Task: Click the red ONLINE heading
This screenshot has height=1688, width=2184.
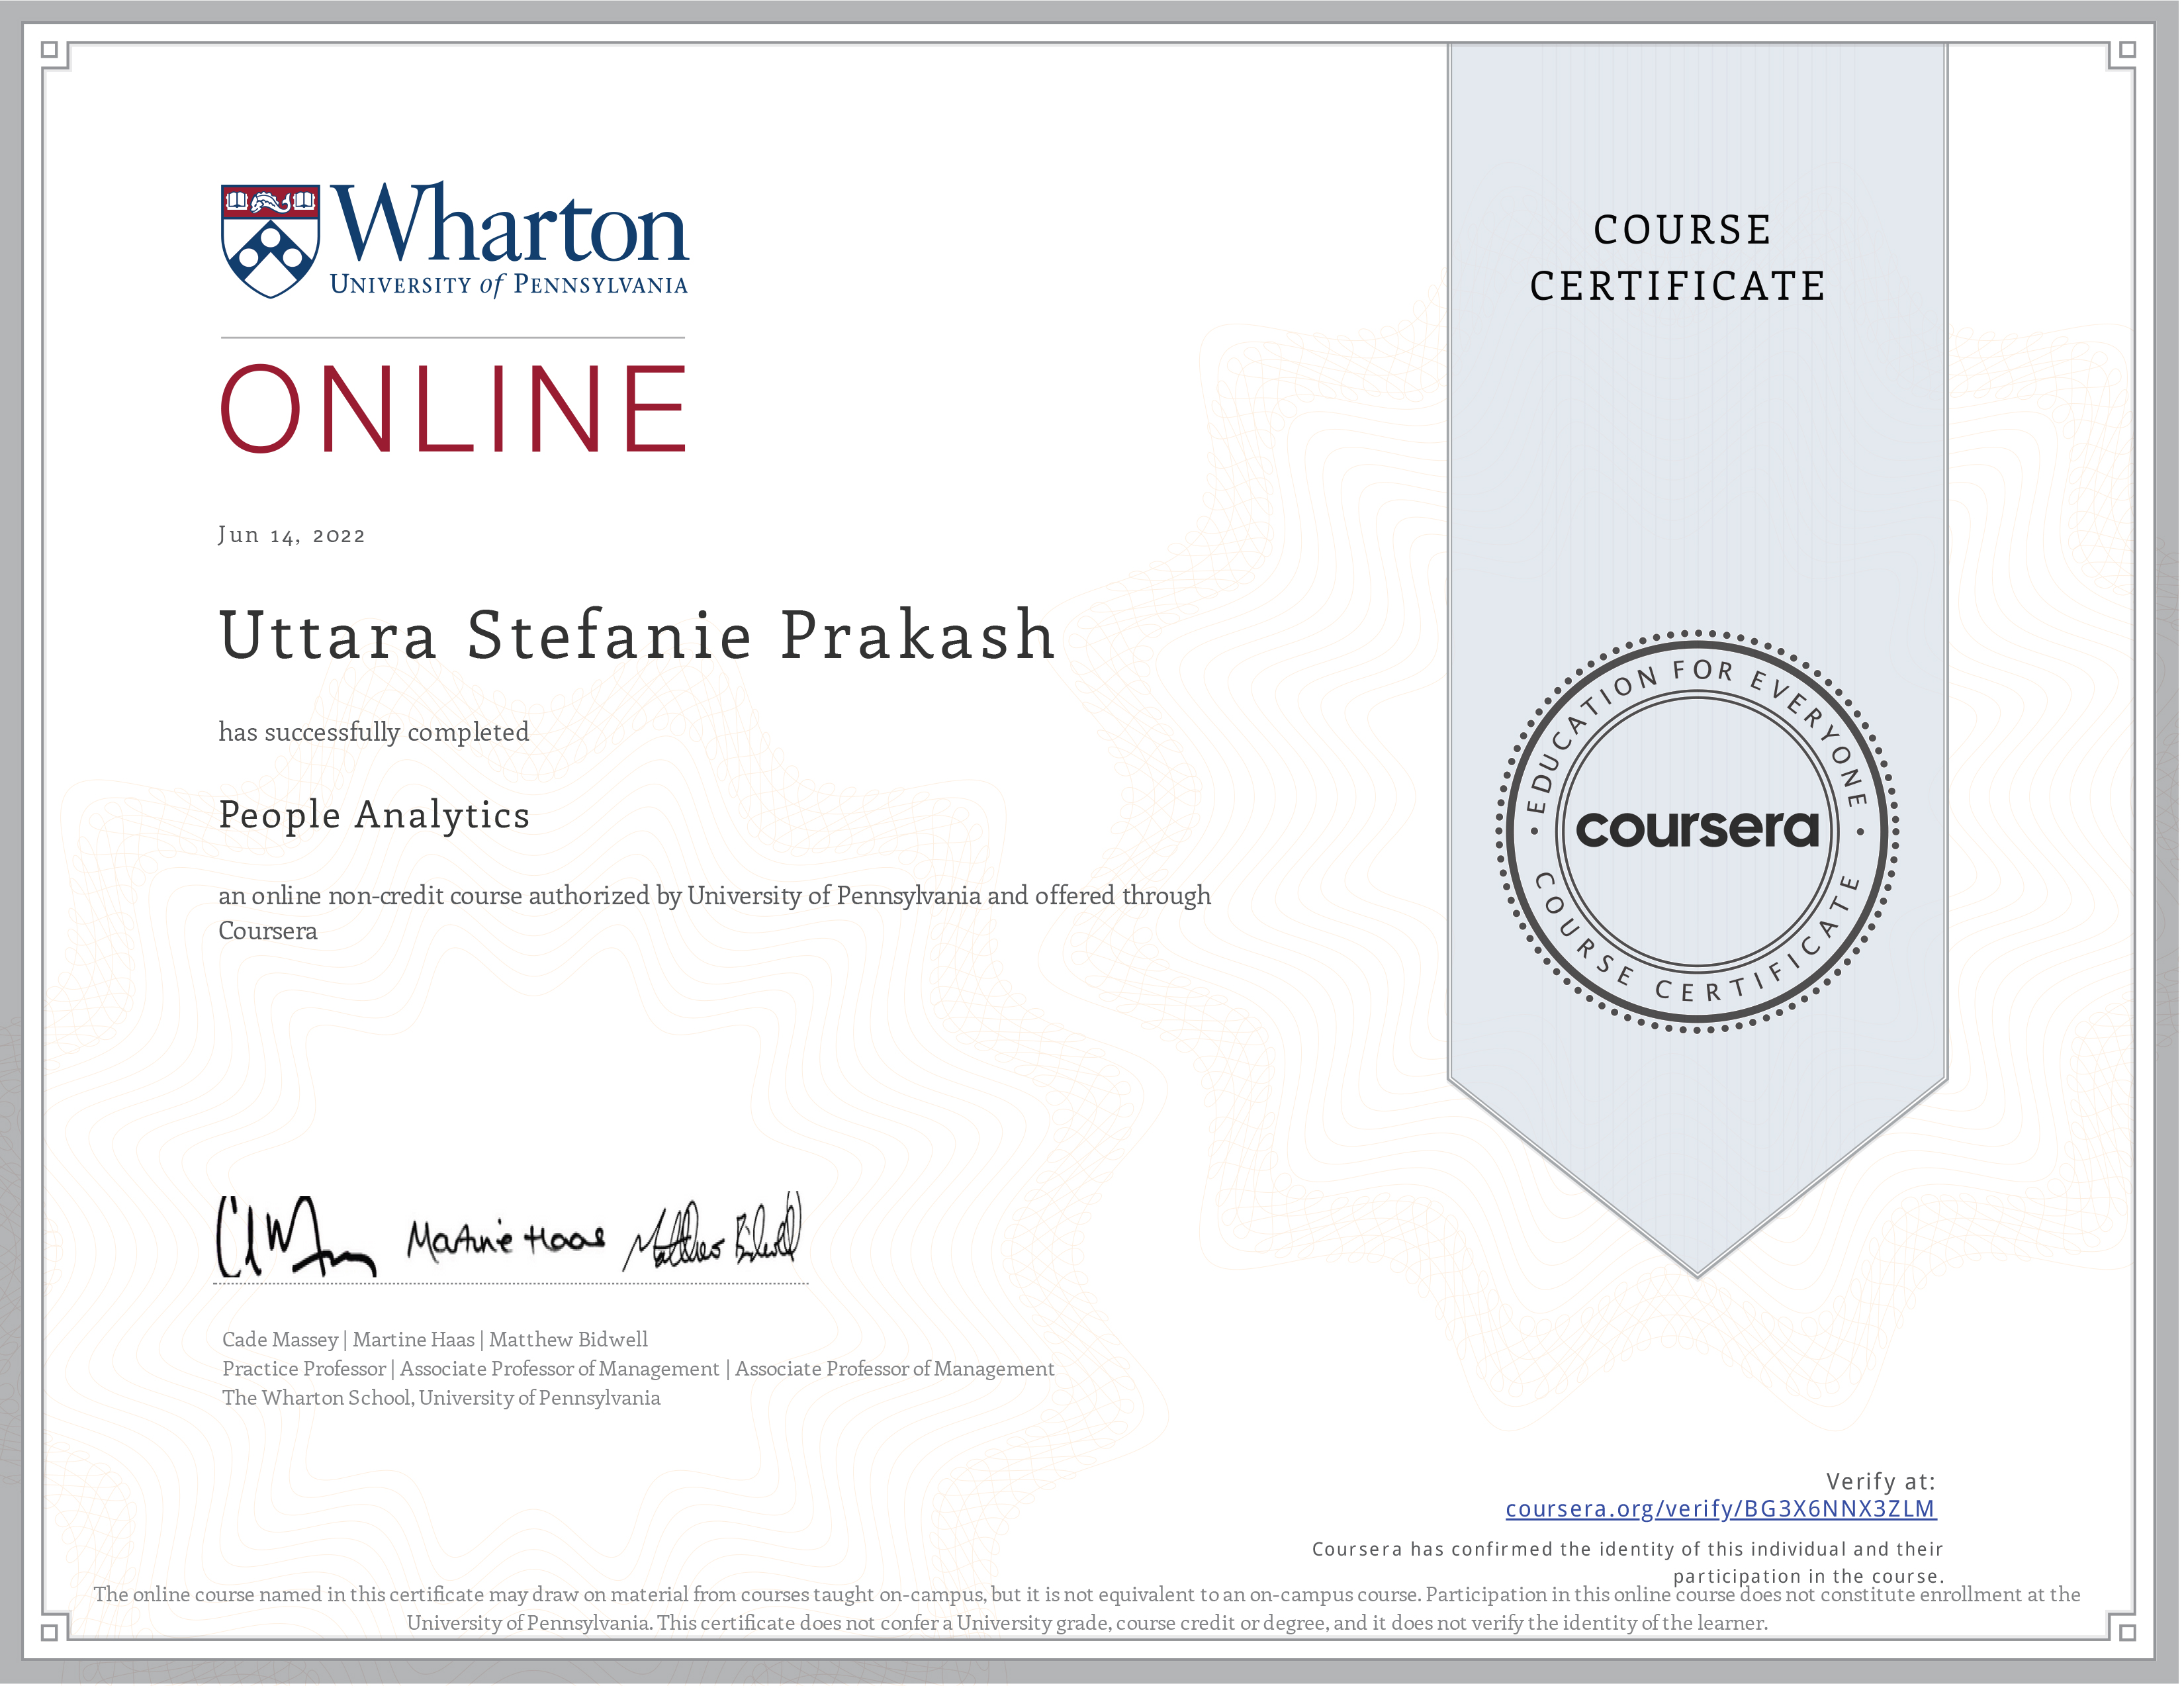Action: click(454, 410)
